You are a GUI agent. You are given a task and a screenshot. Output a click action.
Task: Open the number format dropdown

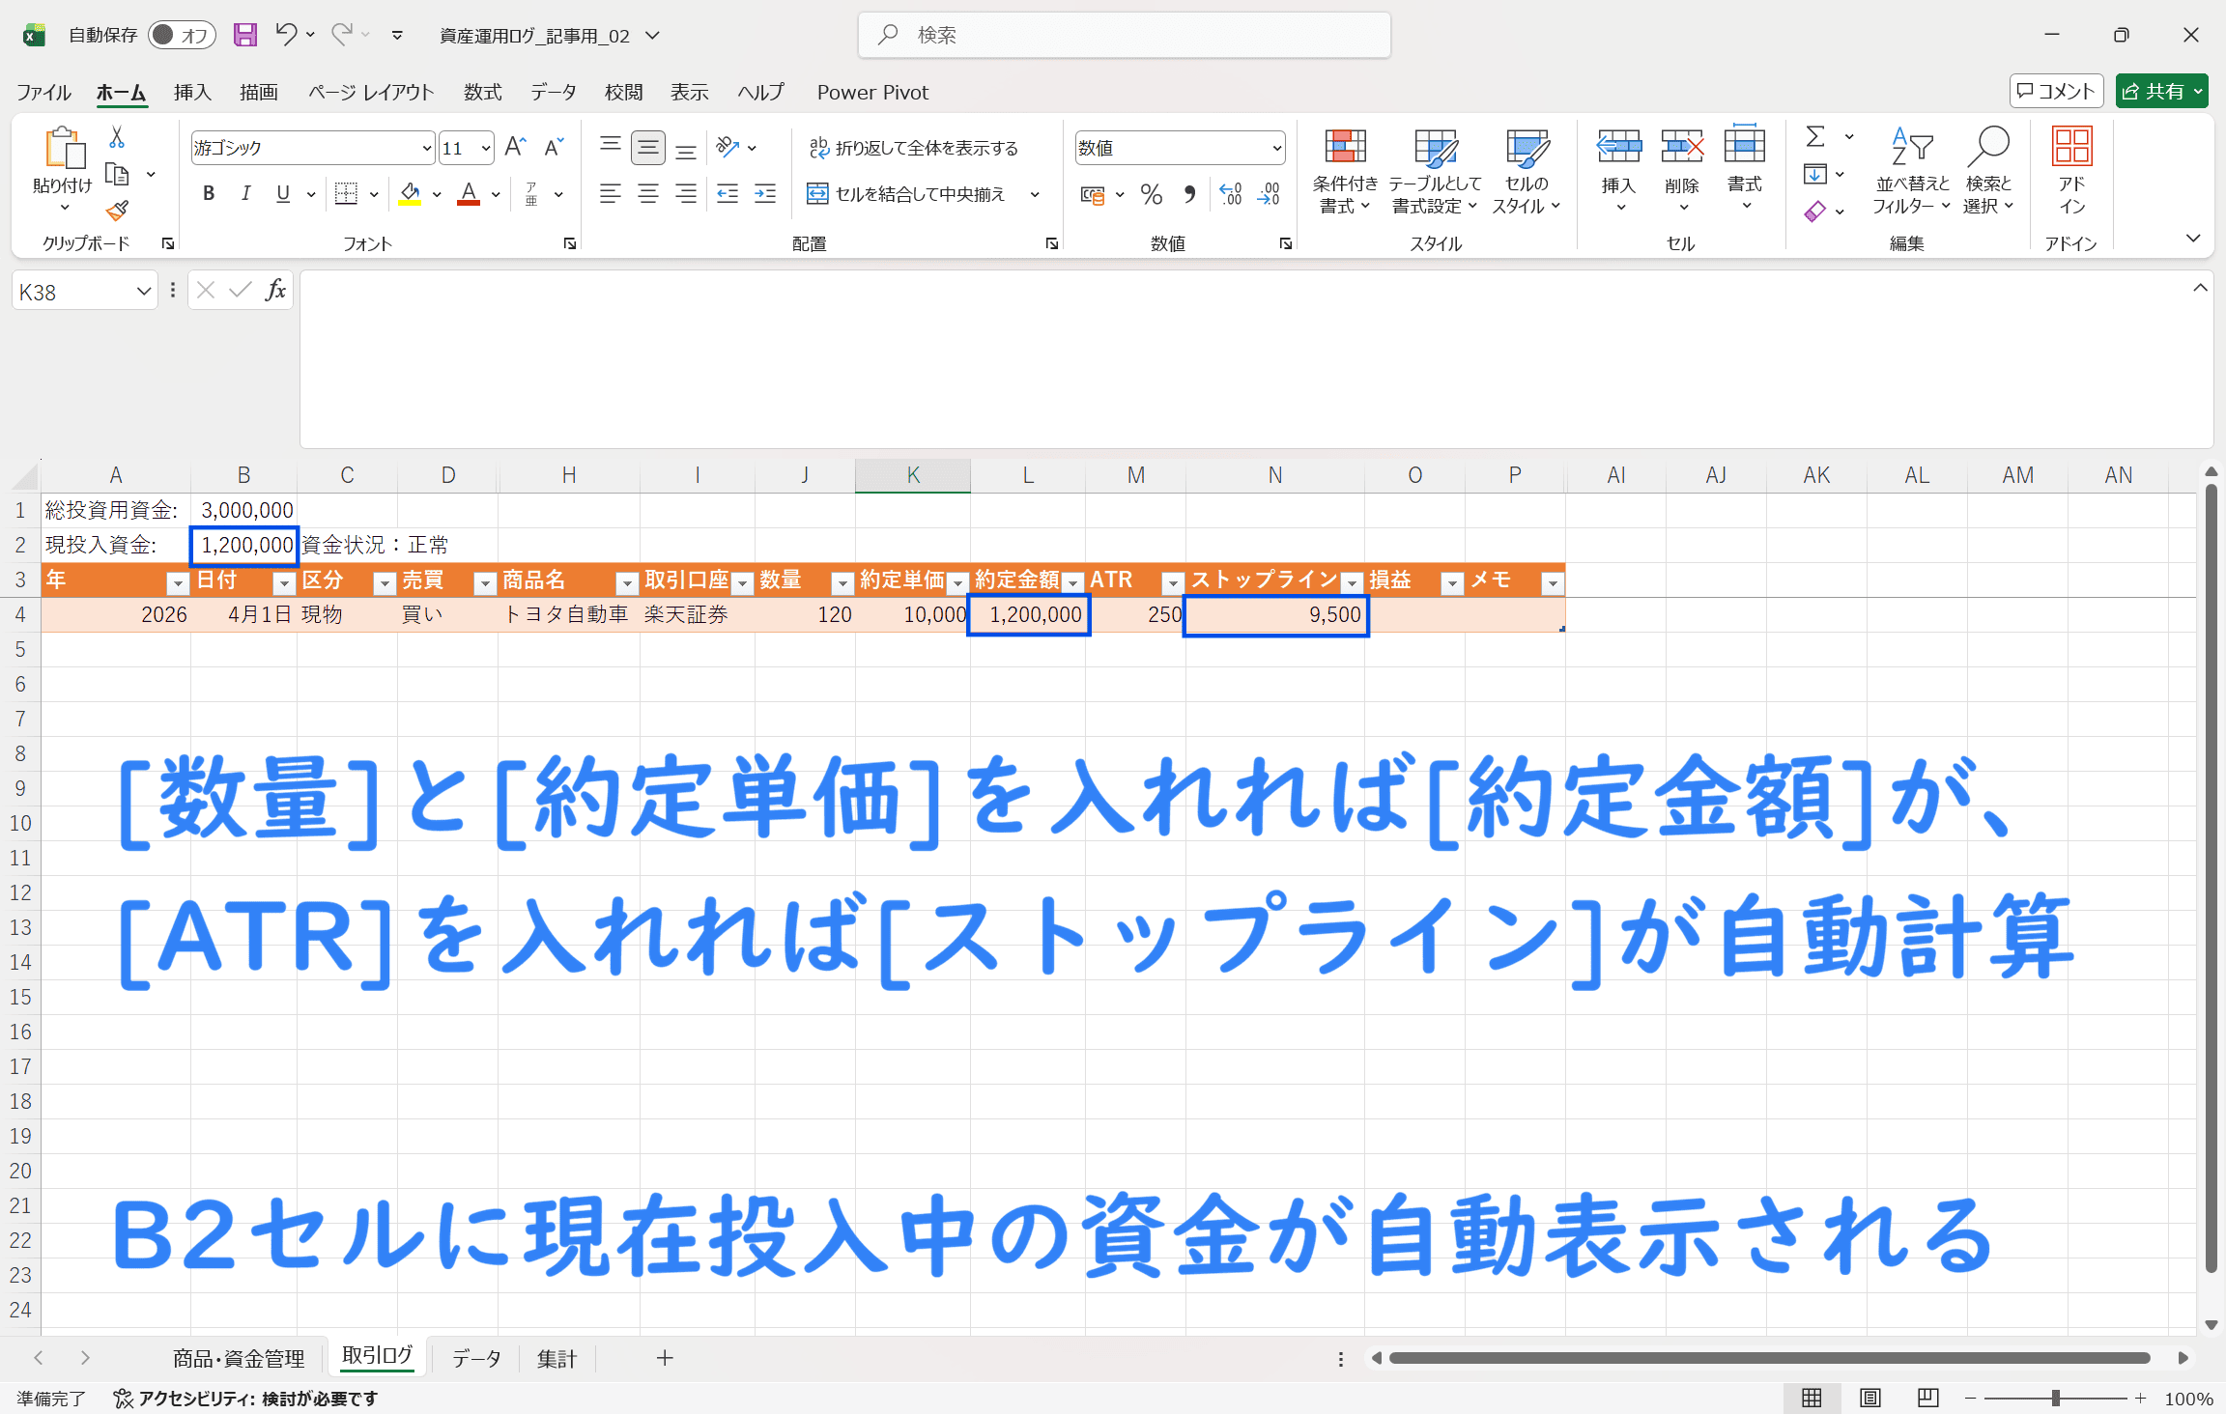pos(1276,148)
